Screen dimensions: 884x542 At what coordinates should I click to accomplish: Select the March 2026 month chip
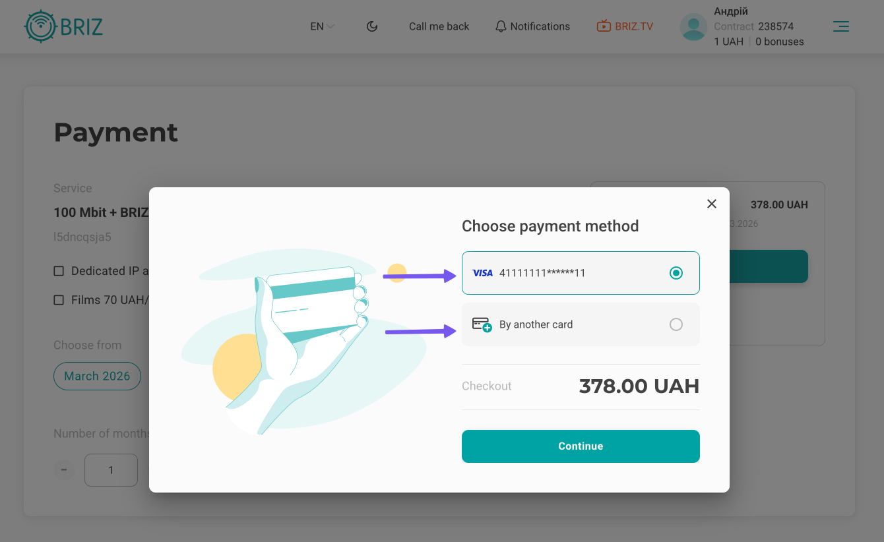click(97, 376)
